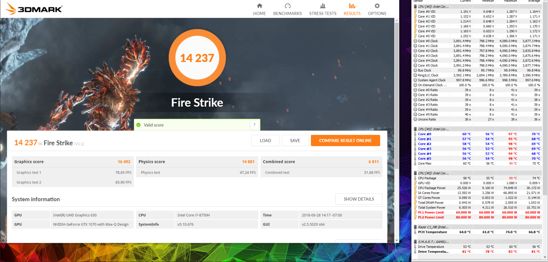Collapse the S.M.A.R.T. SAMSU... sensor group
Viewport: 548px width, 262px height.
[415, 242]
